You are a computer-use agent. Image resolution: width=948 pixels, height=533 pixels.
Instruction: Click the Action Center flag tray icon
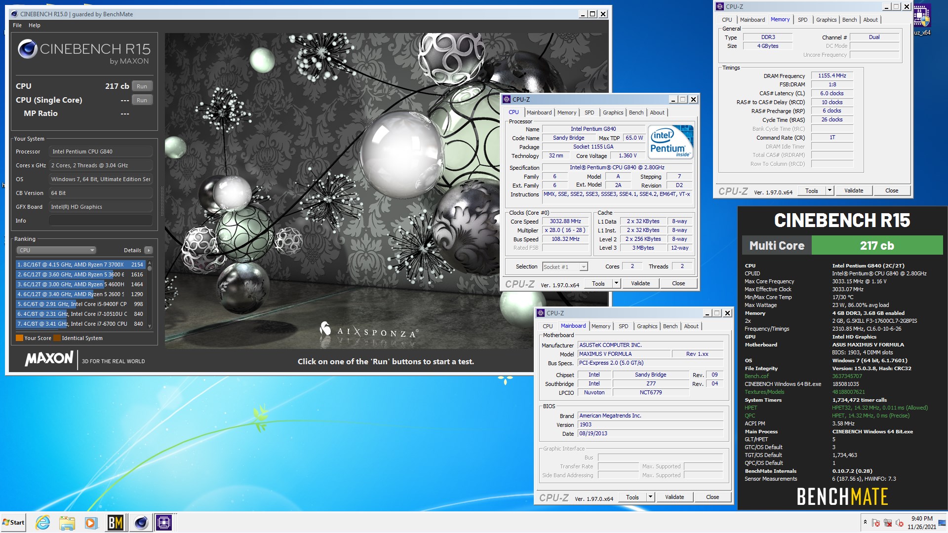(x=876, y=523)
